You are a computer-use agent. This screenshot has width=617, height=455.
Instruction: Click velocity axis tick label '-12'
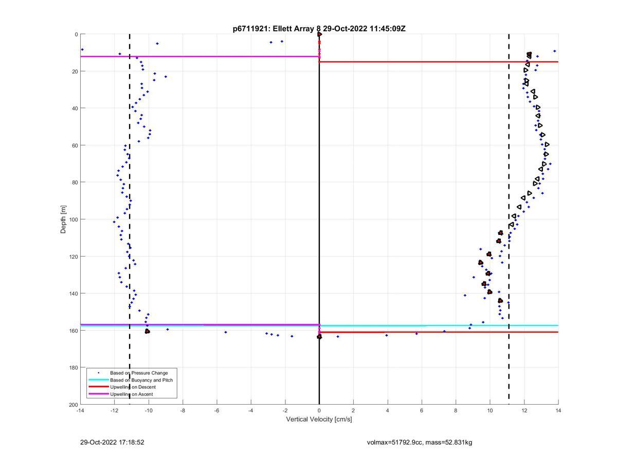[x=114, y=410]
